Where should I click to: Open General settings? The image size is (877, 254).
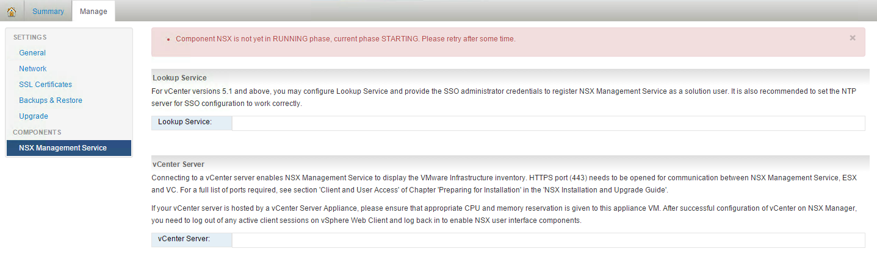pyautogui.click(x=32, y=53)
